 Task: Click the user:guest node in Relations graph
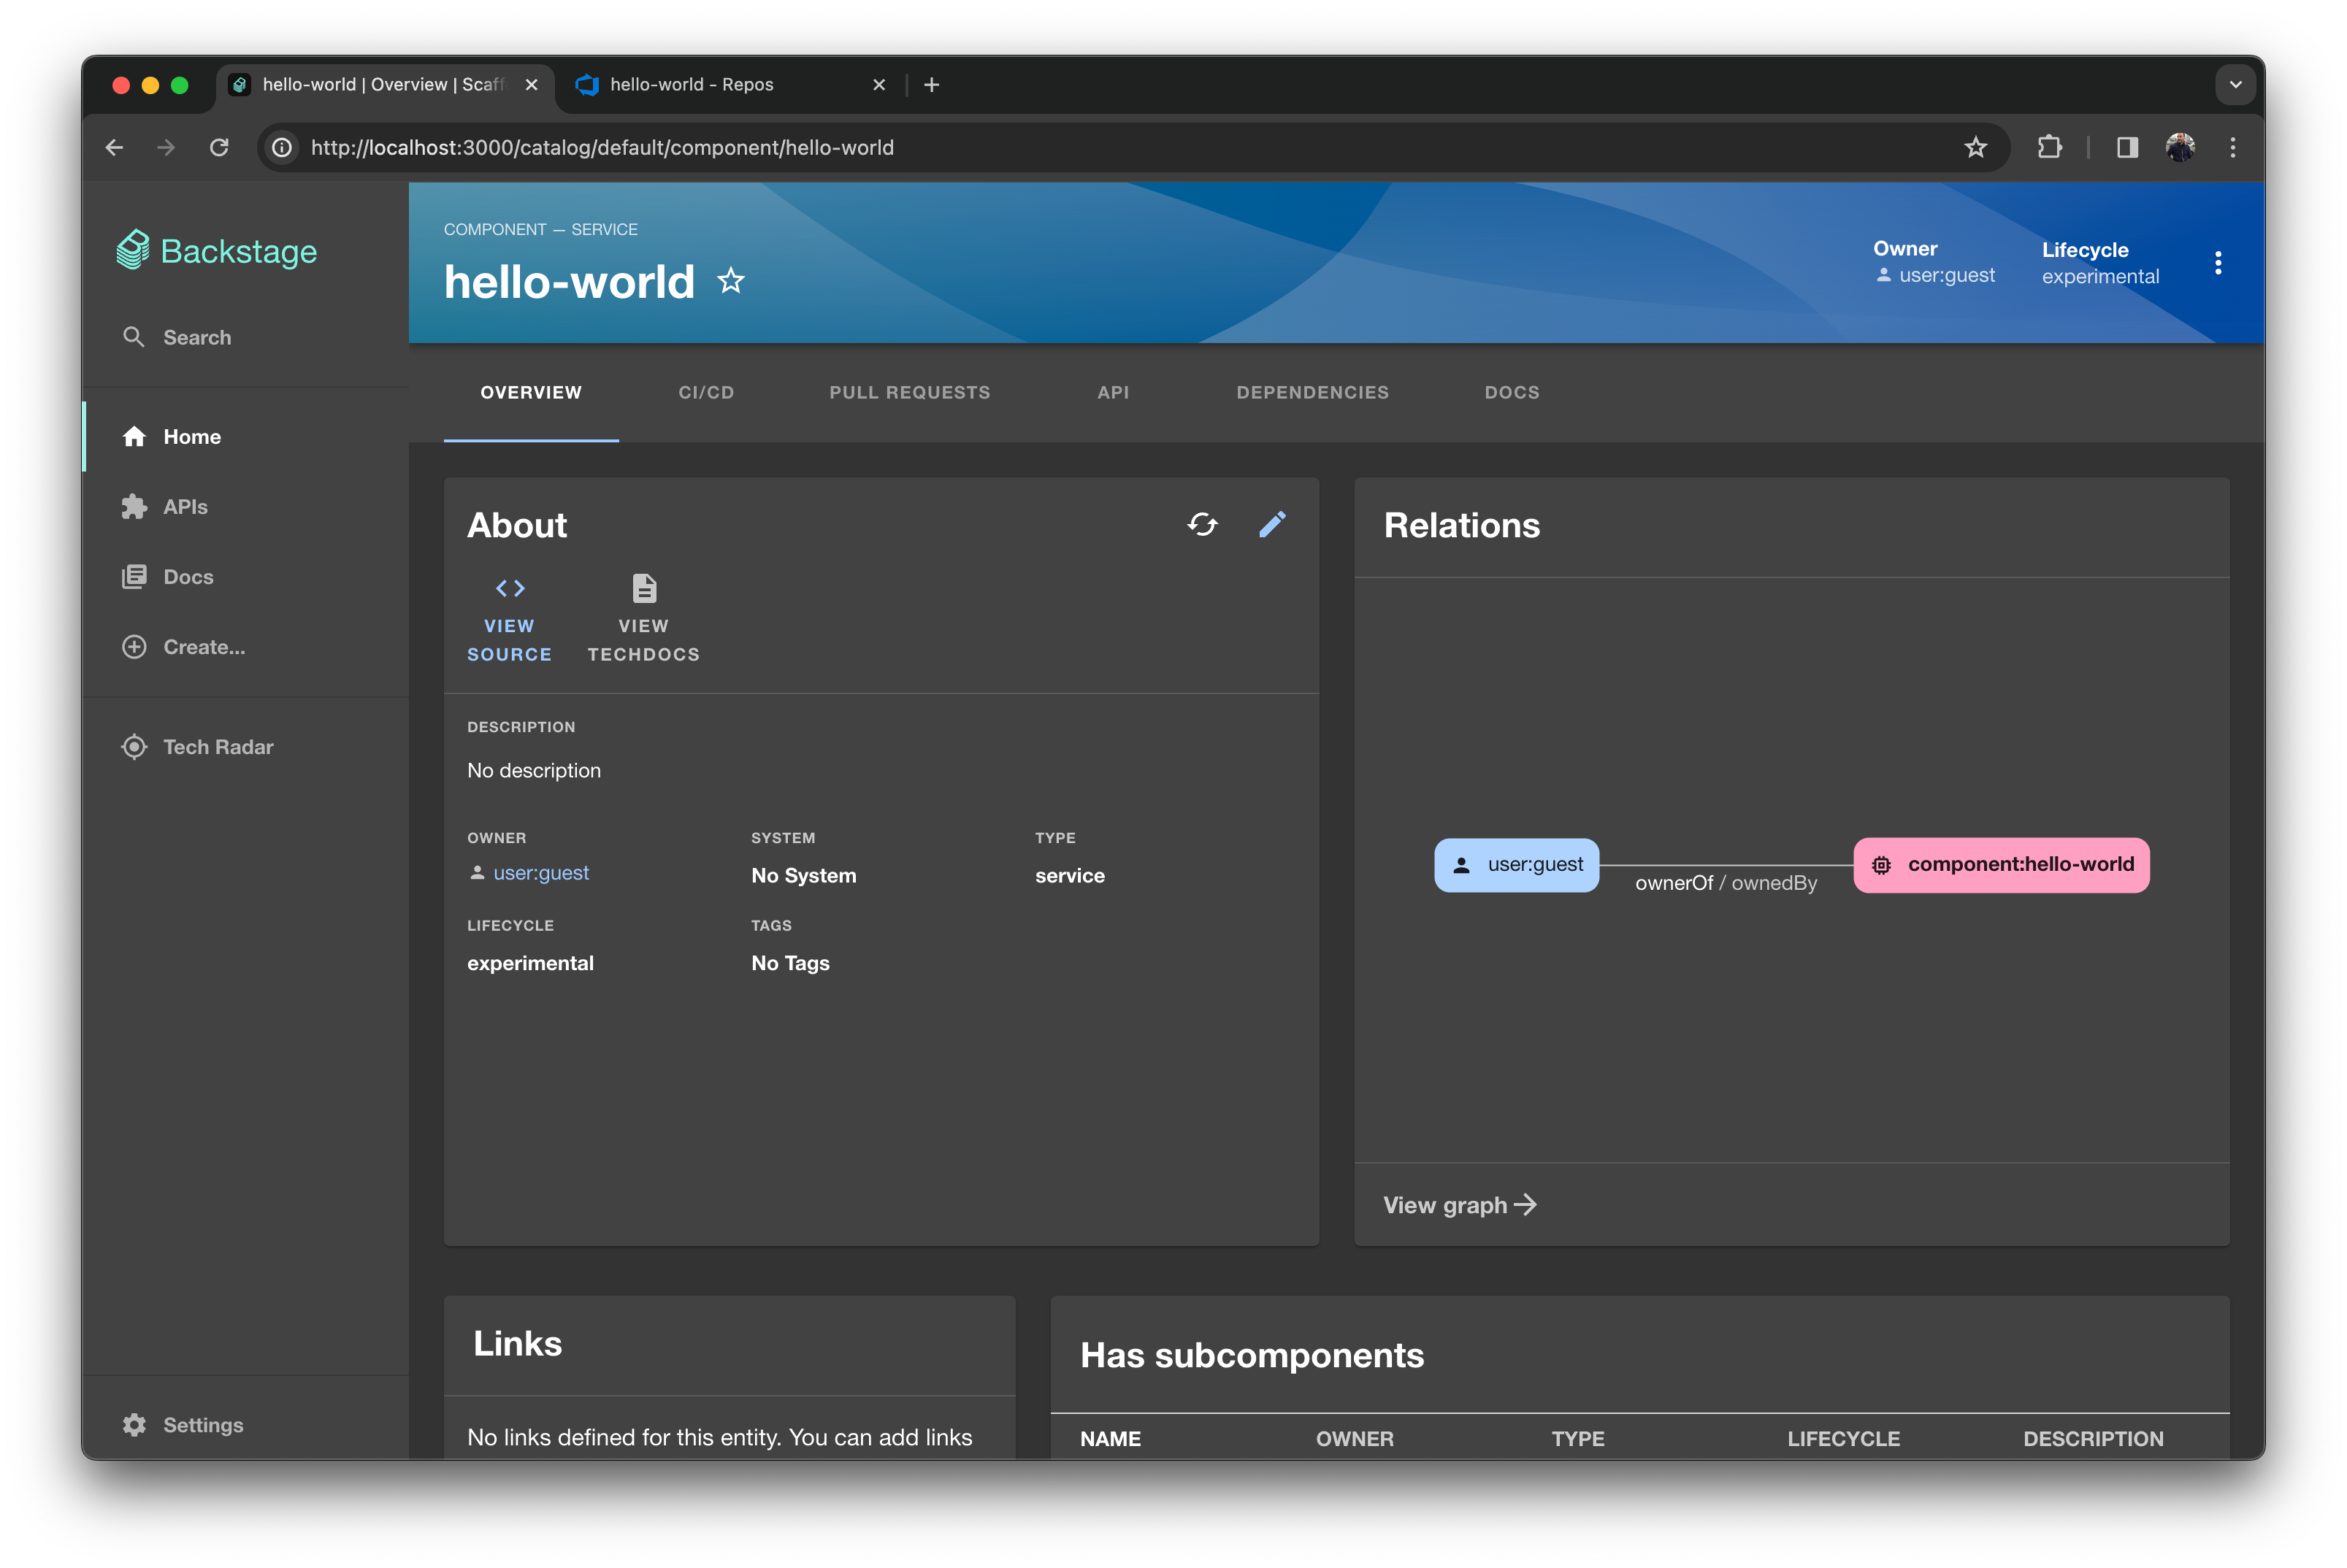click(1517, 865)
